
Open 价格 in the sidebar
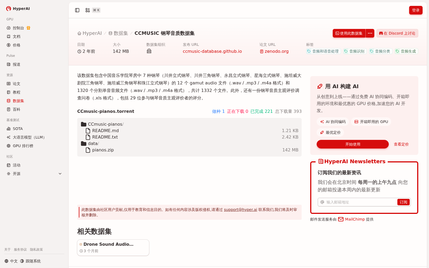(x=17, y=45)
